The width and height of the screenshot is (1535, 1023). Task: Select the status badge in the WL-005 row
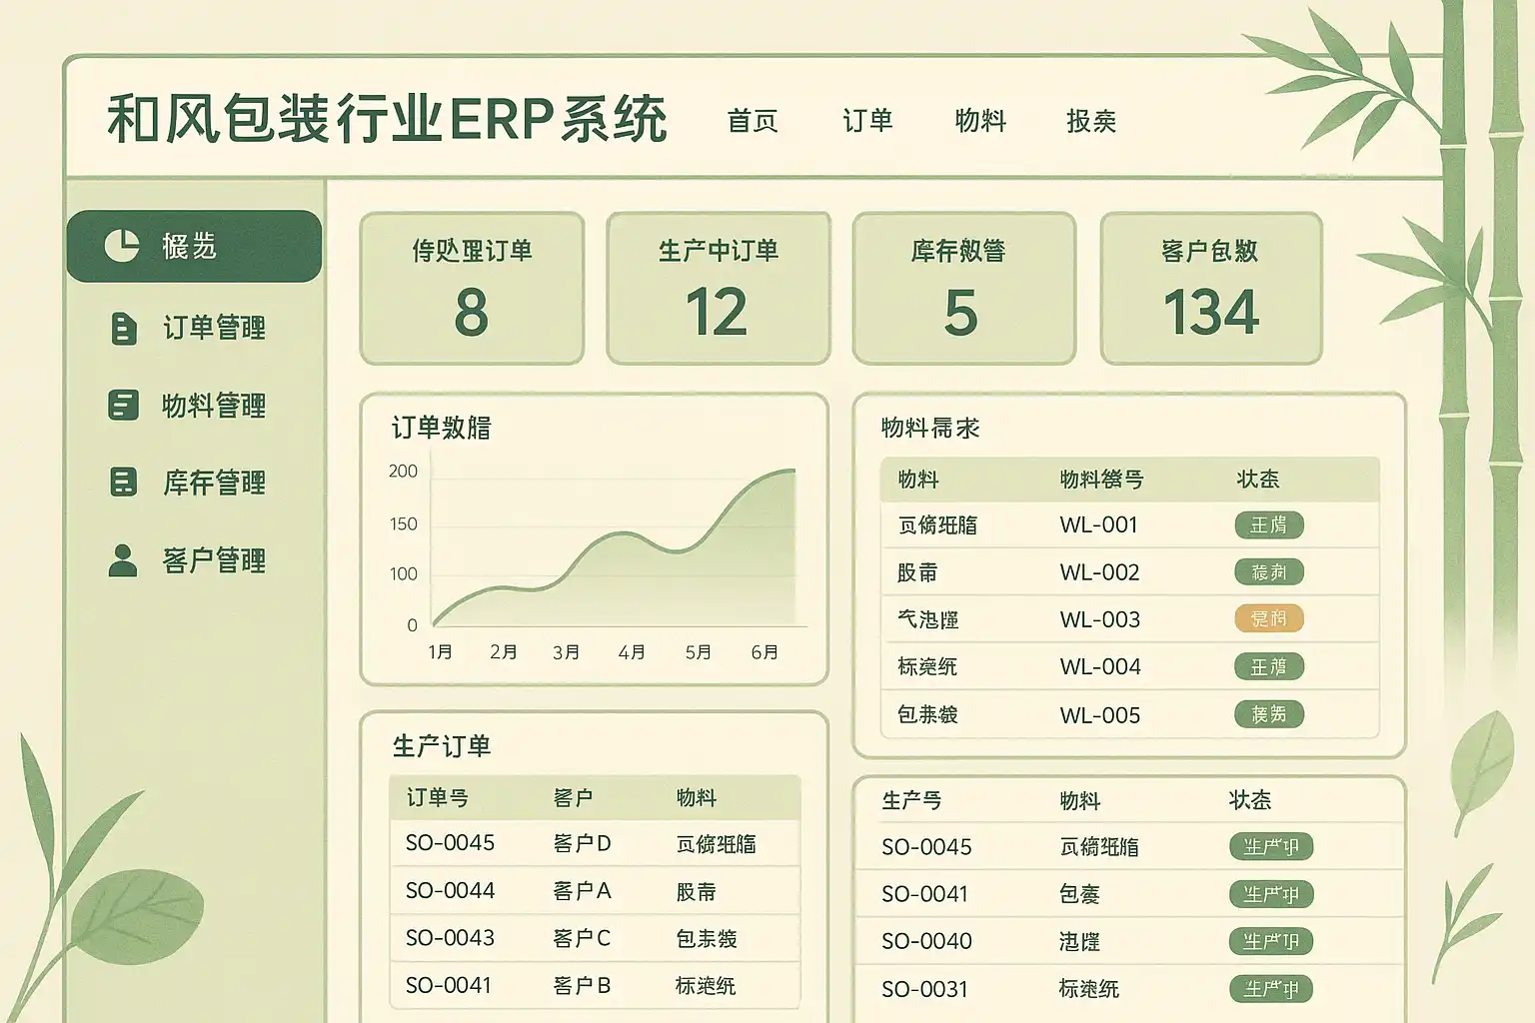(x=1269, y=714)
